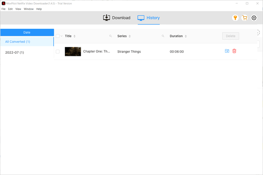The height and width of the screenshot is (175, 263).
Task: Maximize the MovPilot window
Action: click(x=247, y=3)
